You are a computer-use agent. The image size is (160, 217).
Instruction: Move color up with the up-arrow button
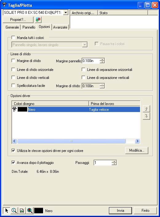pyautogui.click(x=146, y=109)
